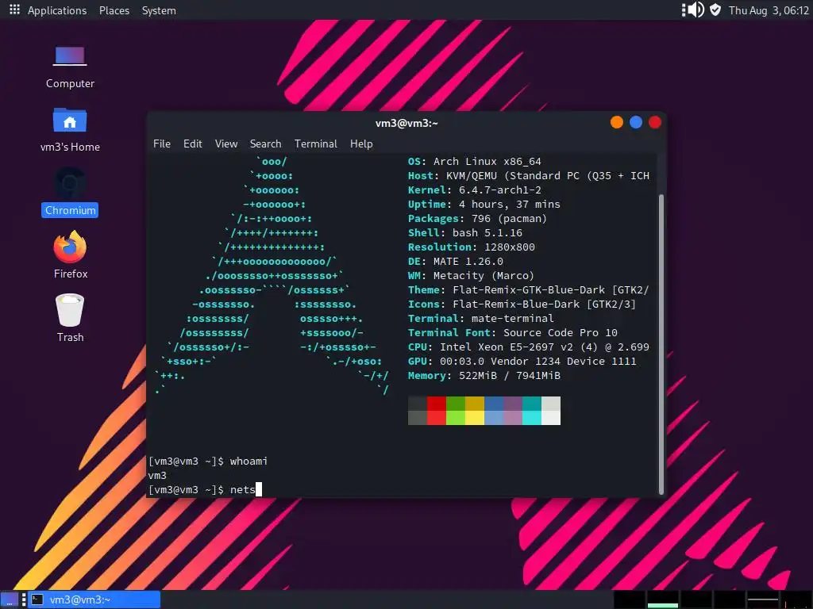This screenshot has height=609, width=813.
Task: Select the vm3's Home folder icon
Action: (70, 131)
